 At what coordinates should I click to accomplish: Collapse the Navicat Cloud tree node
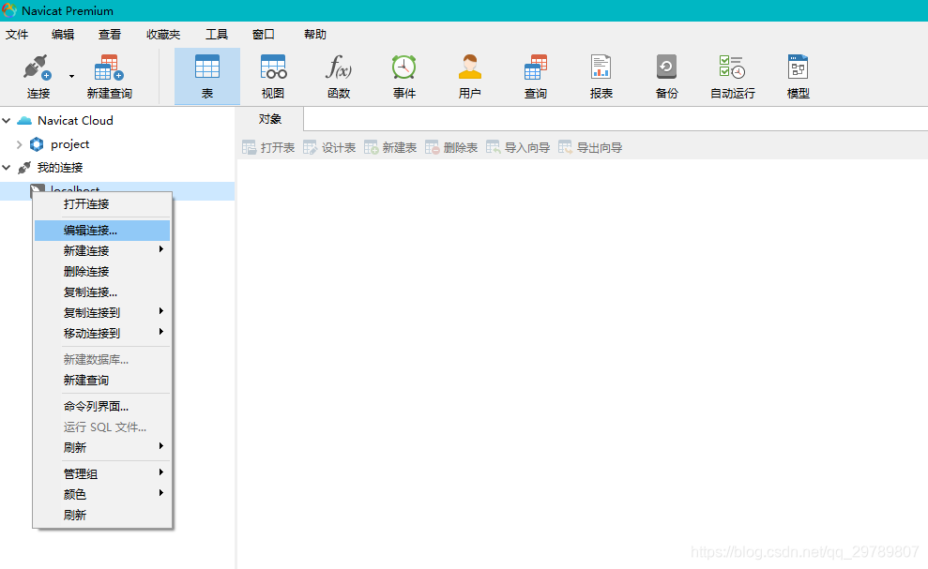click(7, 121)
